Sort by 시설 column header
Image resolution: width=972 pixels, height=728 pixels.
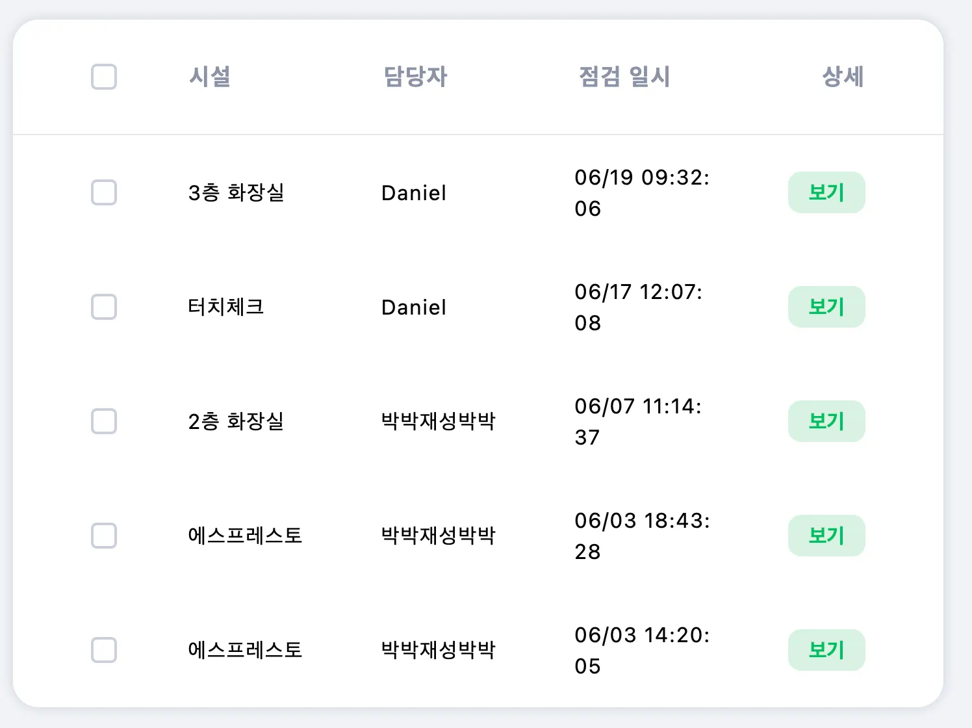210,77
